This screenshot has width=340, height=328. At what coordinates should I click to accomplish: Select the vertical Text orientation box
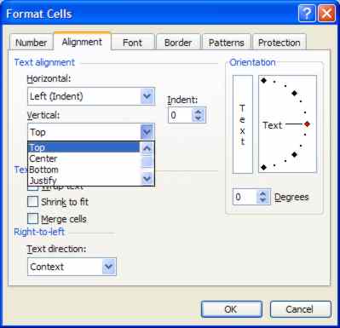242,124
